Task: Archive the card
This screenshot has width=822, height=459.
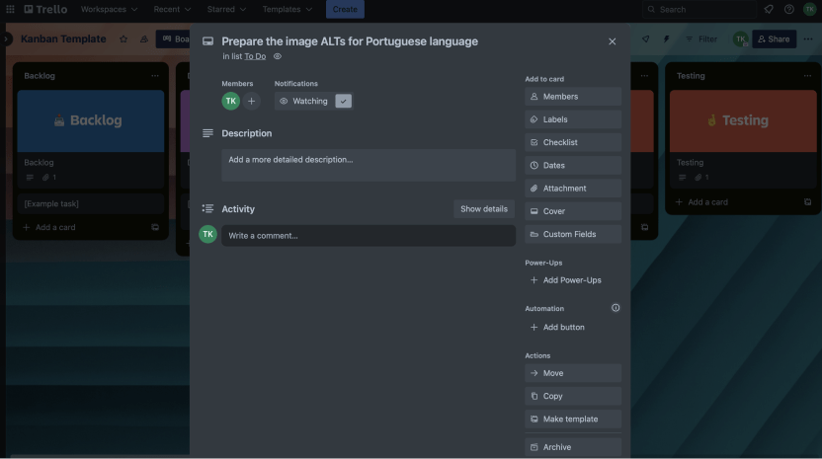Action: [573, 447]
